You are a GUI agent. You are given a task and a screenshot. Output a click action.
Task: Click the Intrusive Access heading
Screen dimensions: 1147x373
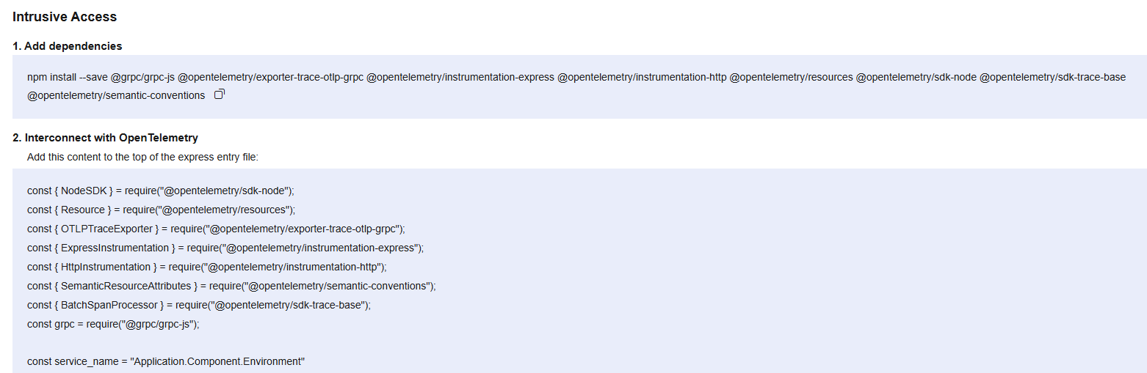[x=65, y=17]
